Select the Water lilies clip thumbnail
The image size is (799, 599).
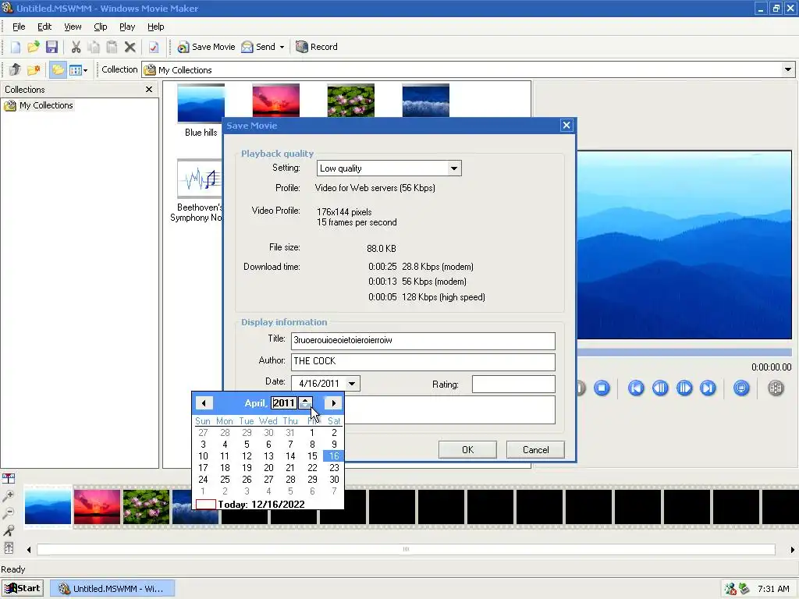coord(350,101)
